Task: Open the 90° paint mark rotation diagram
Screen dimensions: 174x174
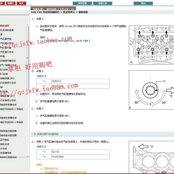Action: [151, 90]
